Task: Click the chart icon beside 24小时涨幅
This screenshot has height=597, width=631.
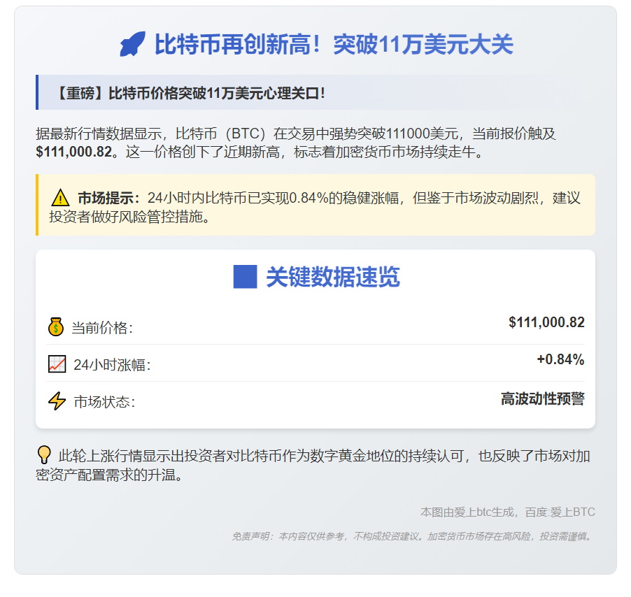Action: click(57, 364)
